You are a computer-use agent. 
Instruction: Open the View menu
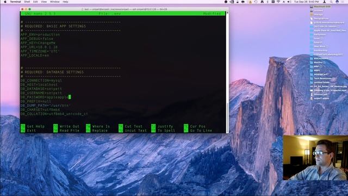(44, 2)
